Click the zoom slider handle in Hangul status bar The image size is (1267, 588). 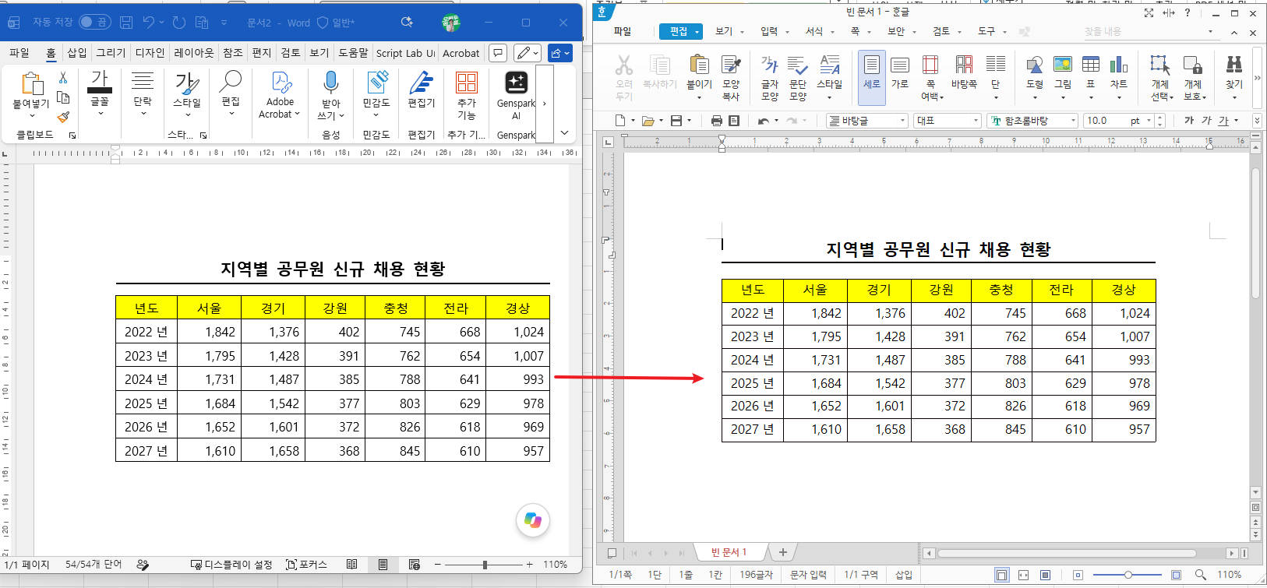point(1128,575)
